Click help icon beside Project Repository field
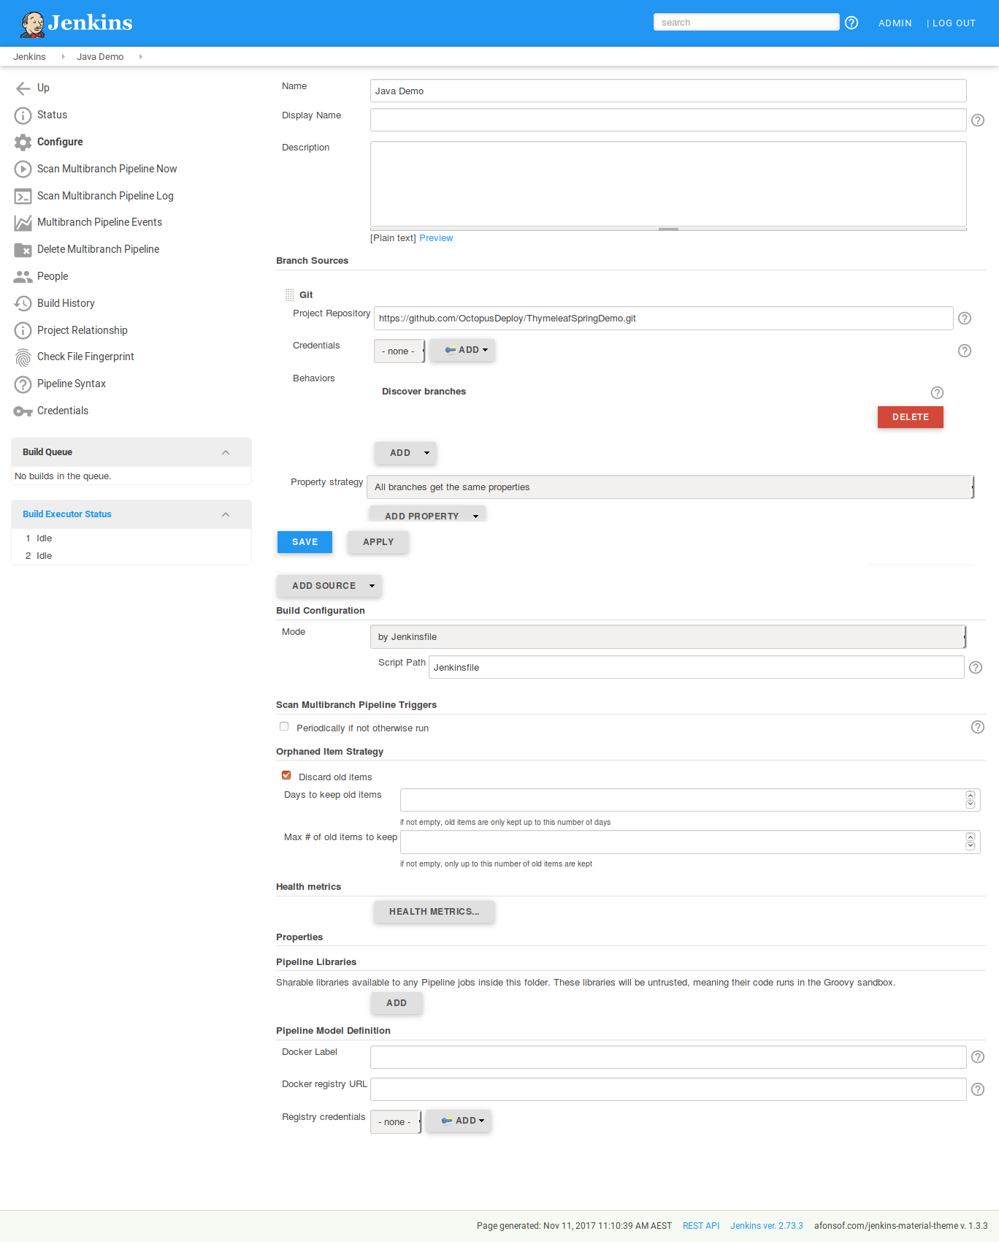The height and width of the screenshot is (1242, 999). coord(965,319)
